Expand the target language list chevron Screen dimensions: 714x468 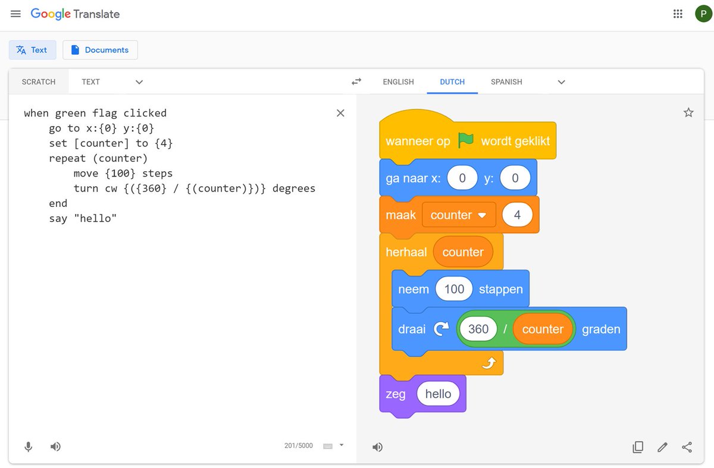click(x=561, y=82)
